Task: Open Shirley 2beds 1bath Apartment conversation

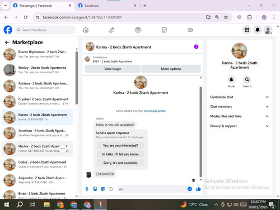Action: 38,70
